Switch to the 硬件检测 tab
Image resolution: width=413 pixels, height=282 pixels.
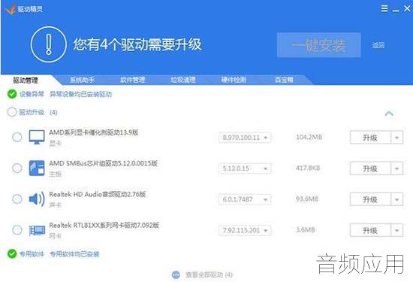(x=234, y=80)
